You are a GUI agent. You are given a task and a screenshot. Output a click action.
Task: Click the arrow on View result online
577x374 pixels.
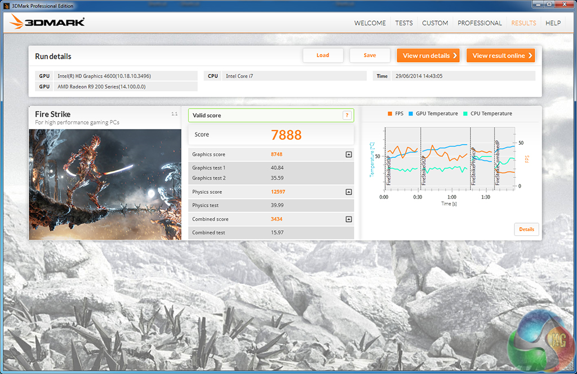pos(530,56)
